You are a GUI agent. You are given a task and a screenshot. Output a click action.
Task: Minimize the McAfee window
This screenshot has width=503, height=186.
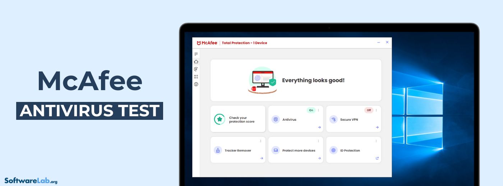tap(379, 43)
